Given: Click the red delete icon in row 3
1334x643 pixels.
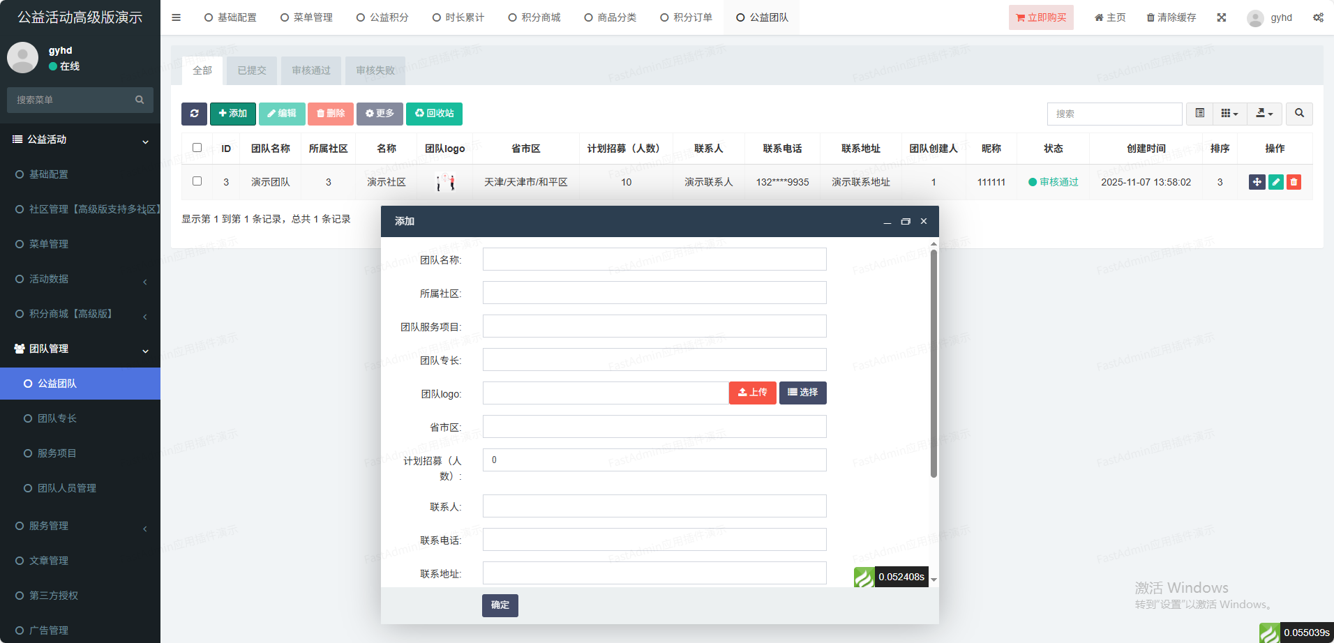Looking at the screenshot, I should click(1294, 182).
